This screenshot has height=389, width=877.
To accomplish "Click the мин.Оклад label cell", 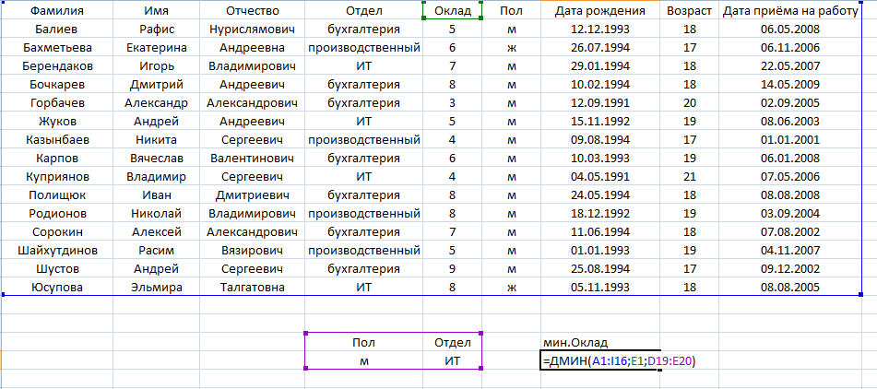I will pyautogui.click(x=600, y=342).
